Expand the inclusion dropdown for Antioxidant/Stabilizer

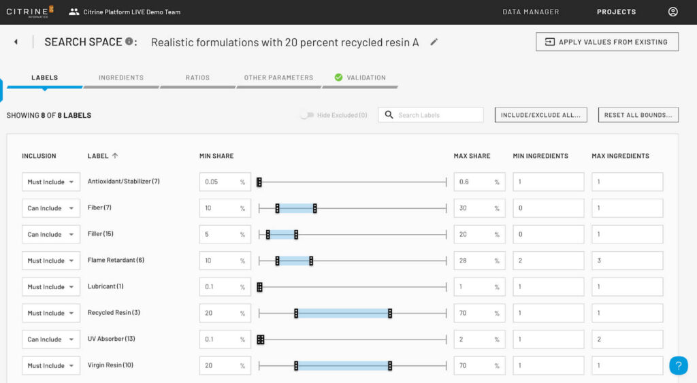click(x=51, y=182)
